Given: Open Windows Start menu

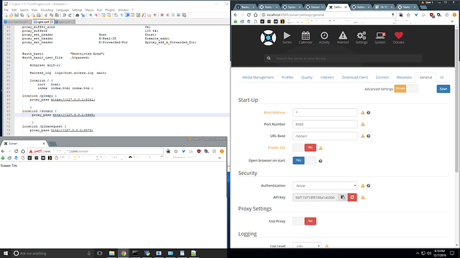Looking at the screenshot, I should pyautogui.click(x=5, y=253).
